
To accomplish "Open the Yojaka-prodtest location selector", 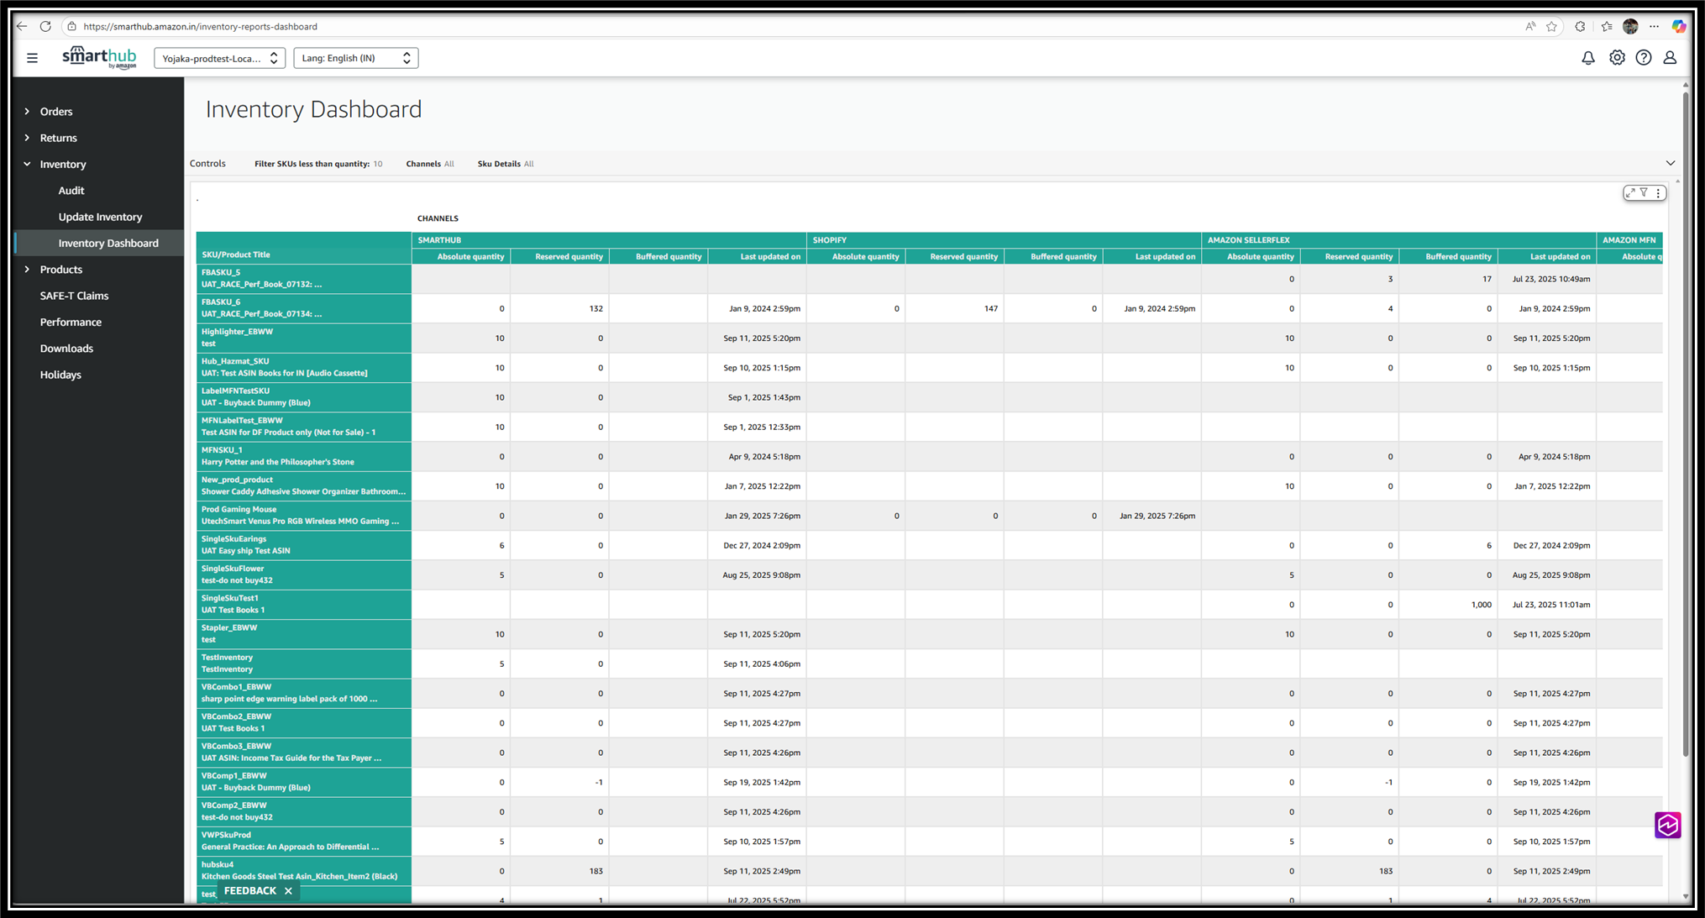I will click(x=219, y=58).
